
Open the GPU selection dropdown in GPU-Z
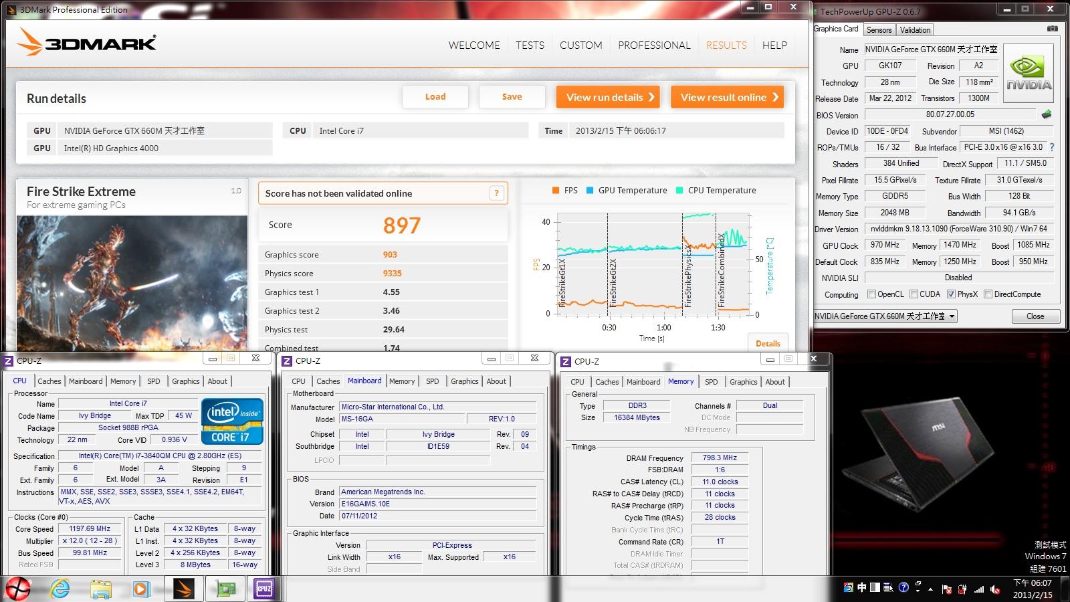pos(885,316)
